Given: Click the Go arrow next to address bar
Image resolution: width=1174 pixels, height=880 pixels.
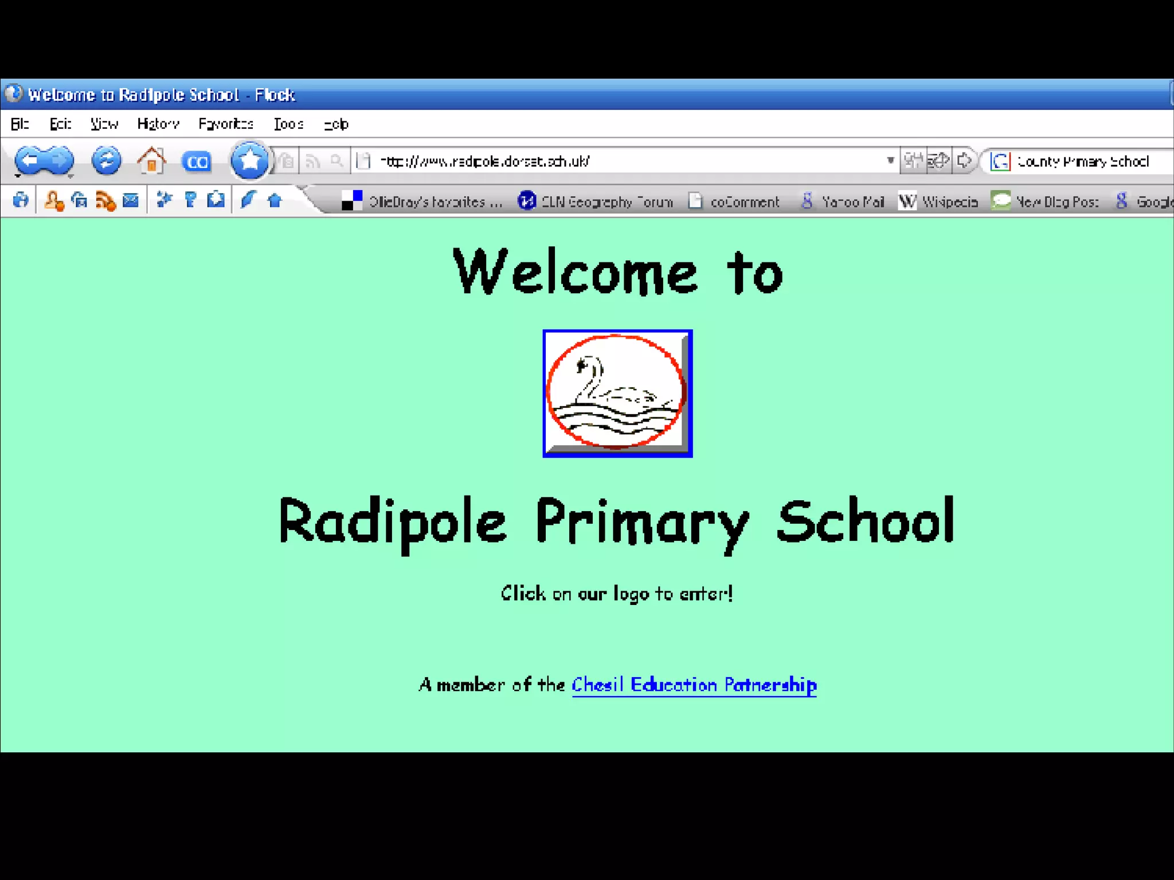Looking at the screenshot, I should pos(964,160).
